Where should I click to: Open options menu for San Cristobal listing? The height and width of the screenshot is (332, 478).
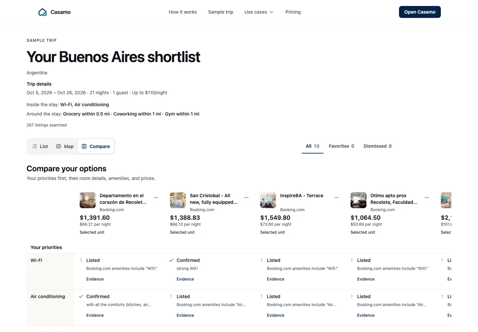point(246,198)
